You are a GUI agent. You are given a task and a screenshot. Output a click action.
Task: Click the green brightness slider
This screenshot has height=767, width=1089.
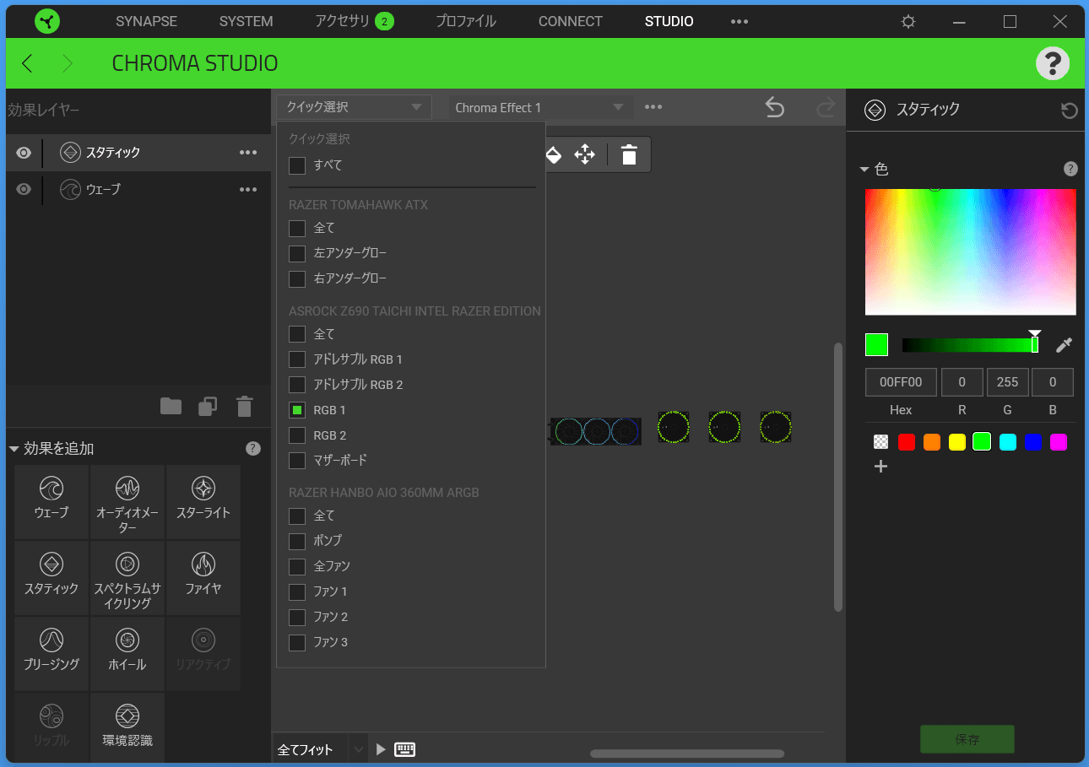(x=970, y=344)
